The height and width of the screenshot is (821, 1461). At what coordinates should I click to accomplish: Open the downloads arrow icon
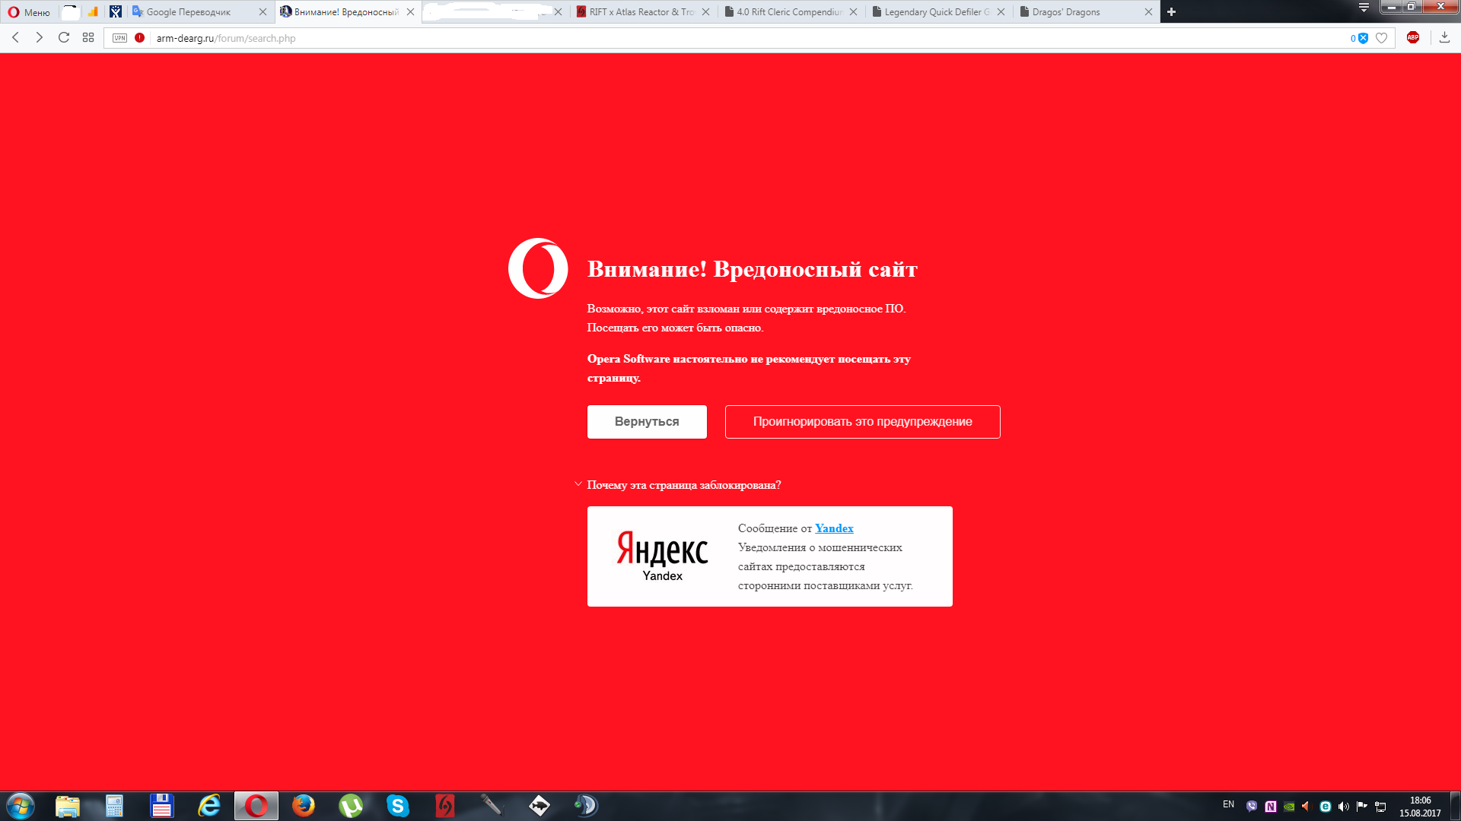[x=1444, y=37]
